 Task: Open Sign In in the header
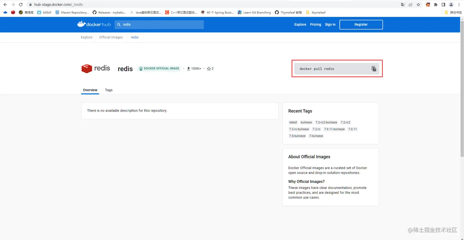[x=330, y=25]
